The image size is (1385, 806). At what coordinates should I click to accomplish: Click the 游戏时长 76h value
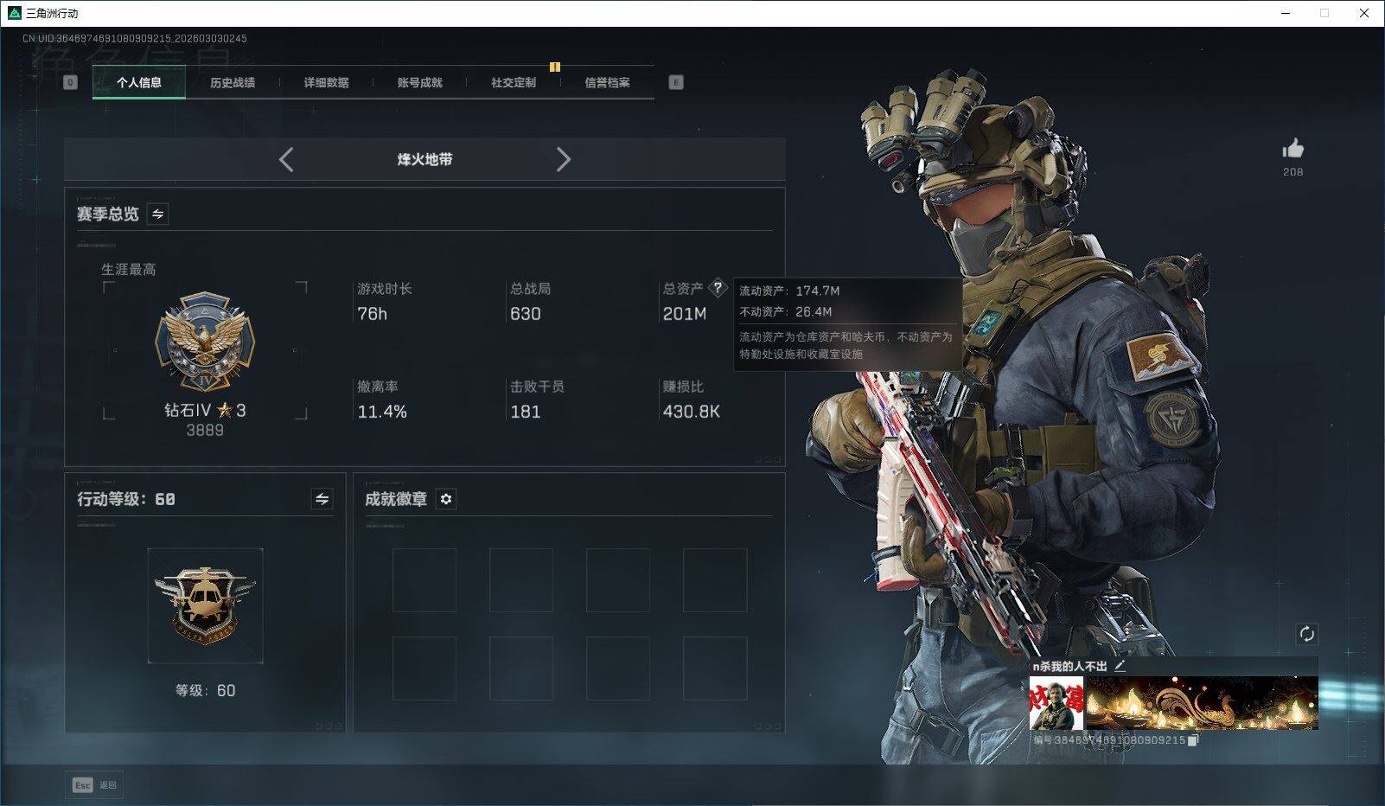(373, 314)
